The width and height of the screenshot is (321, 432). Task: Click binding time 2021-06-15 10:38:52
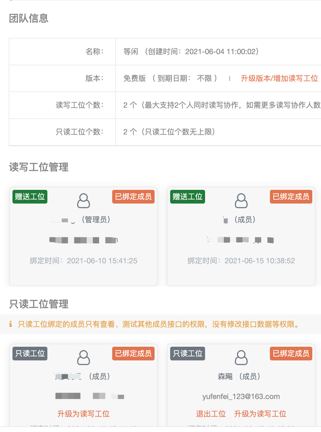(x=241, y=261)
